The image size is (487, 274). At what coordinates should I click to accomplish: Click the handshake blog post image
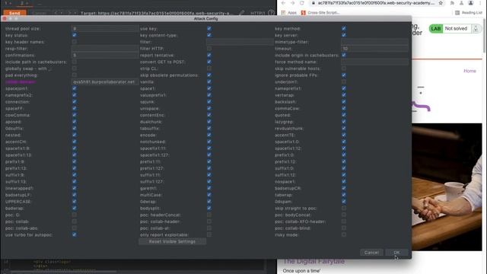tap(447, 186)
